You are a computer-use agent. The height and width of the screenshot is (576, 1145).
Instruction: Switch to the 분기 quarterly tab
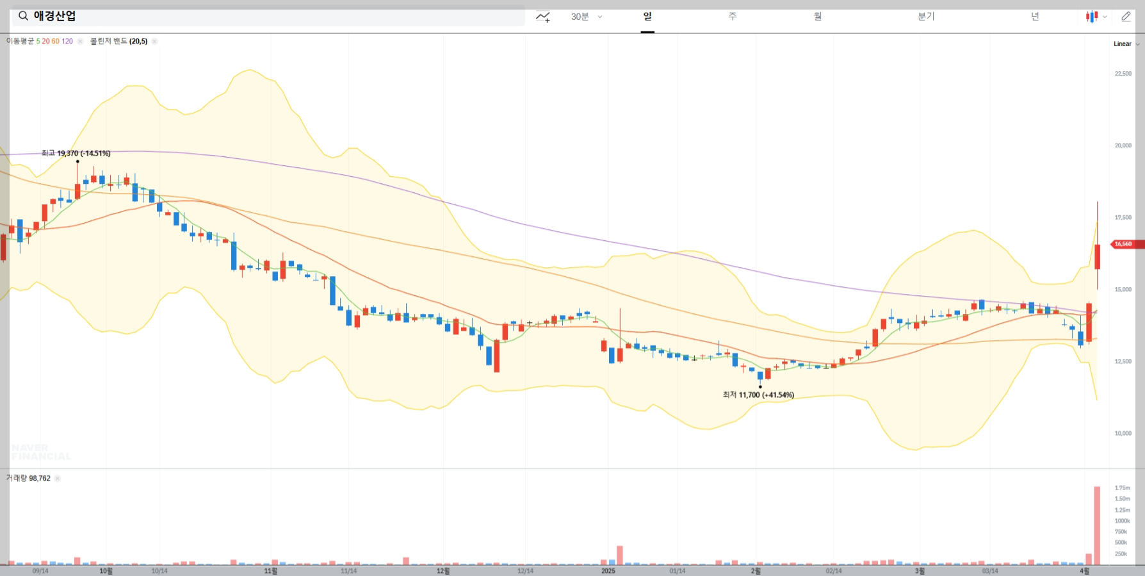tap(926, 16)
